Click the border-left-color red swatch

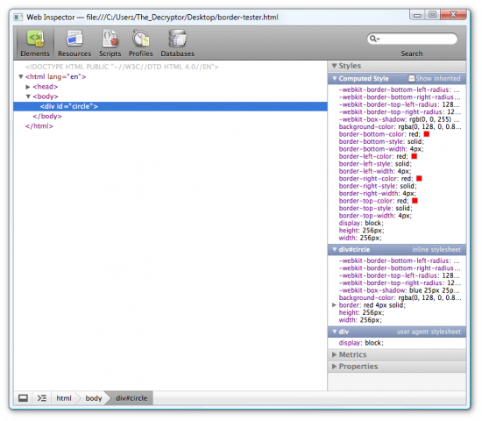[414, 156]
